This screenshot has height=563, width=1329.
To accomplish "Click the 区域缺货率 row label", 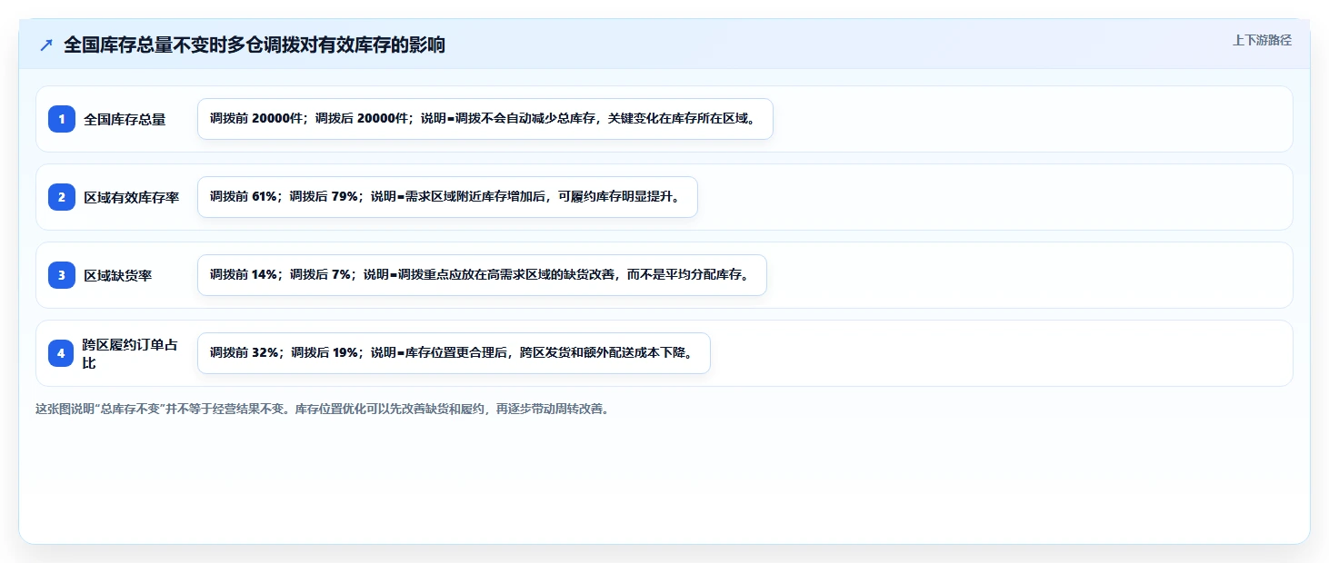I will pos(118,275).
